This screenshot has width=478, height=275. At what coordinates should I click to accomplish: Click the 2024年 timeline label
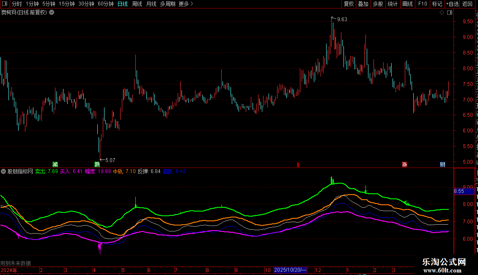point(9,270)
